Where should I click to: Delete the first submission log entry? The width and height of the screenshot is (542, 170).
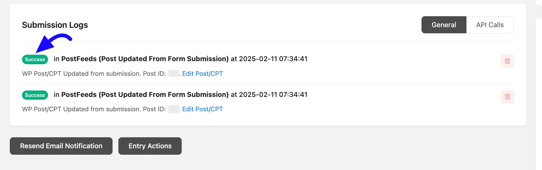point(507,61)
